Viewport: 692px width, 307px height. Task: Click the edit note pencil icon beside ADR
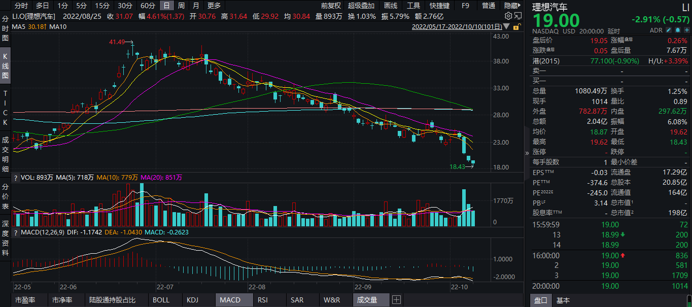668,31
